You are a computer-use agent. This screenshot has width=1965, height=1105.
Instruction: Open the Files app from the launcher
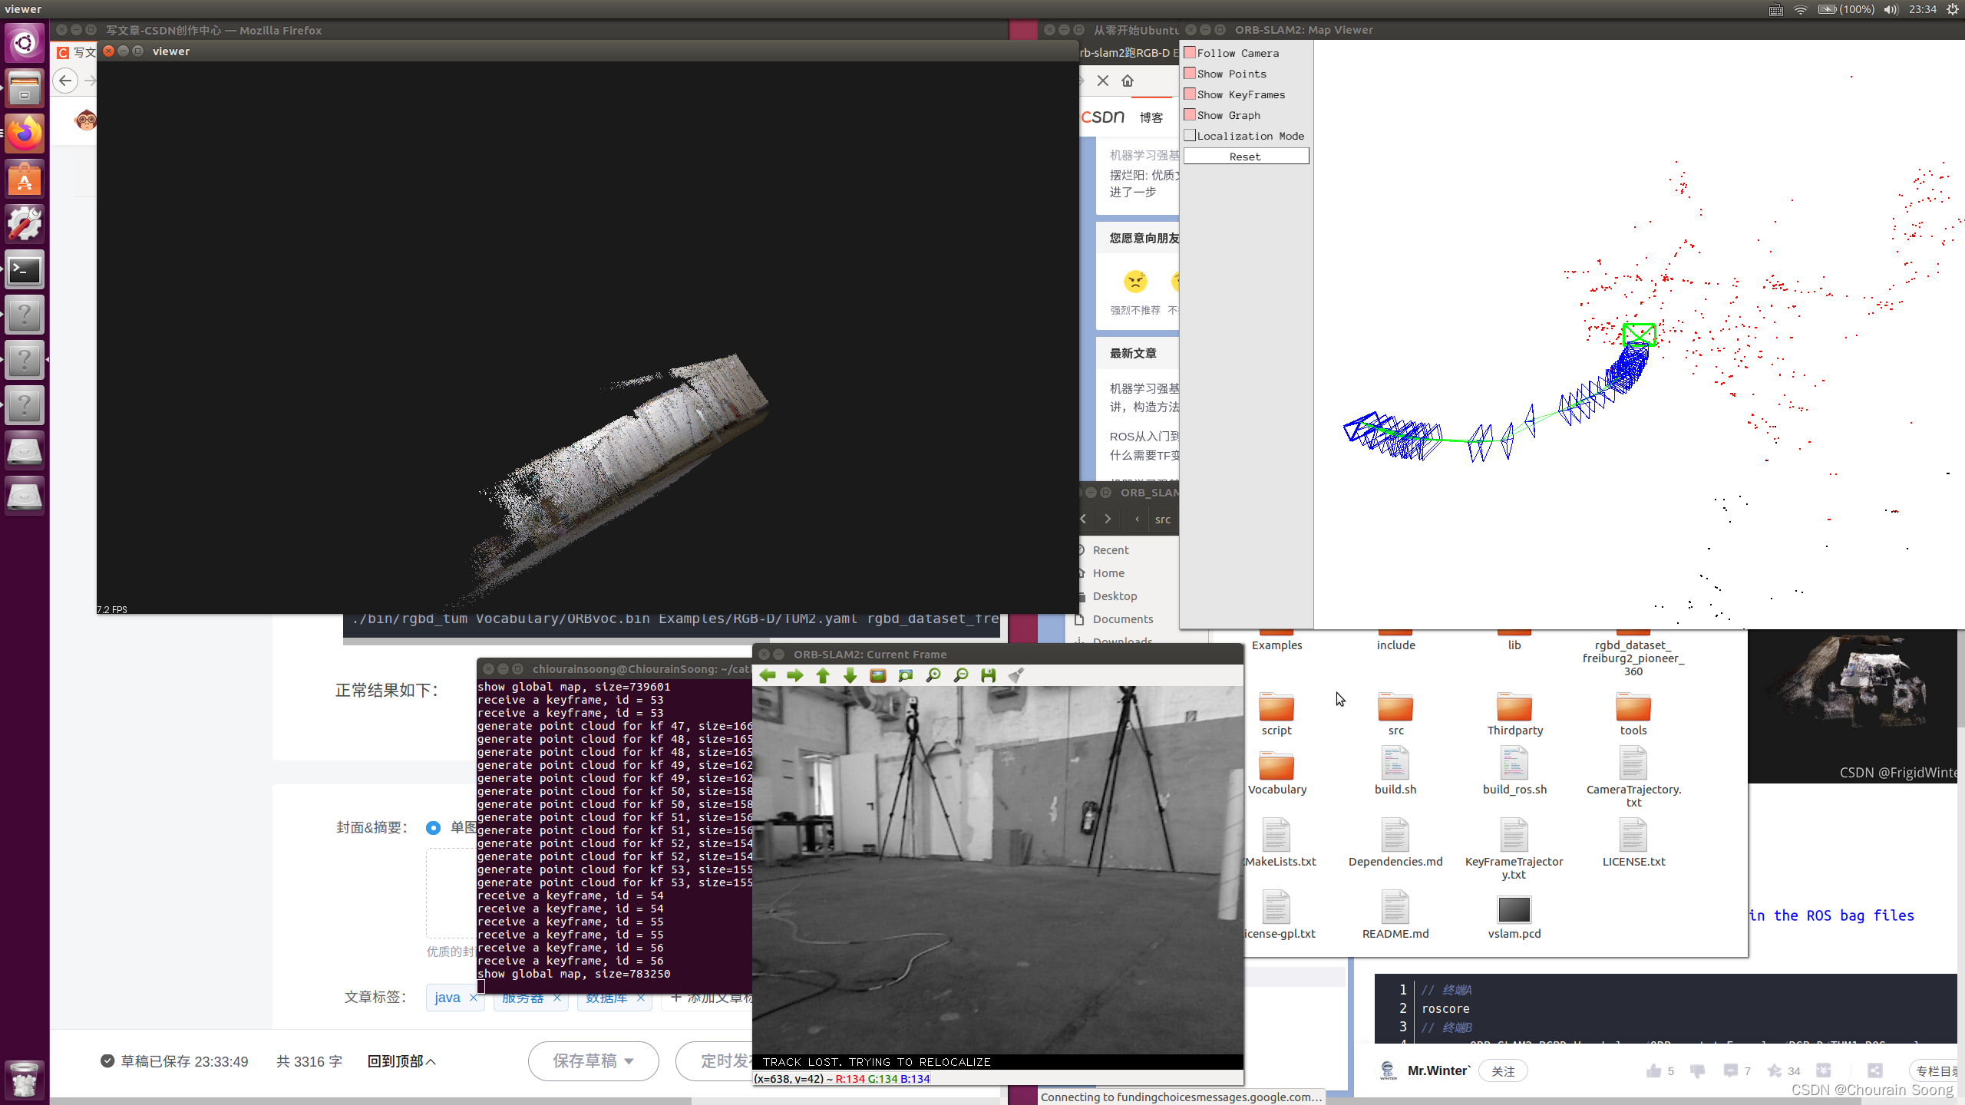(x=25, y=88)
